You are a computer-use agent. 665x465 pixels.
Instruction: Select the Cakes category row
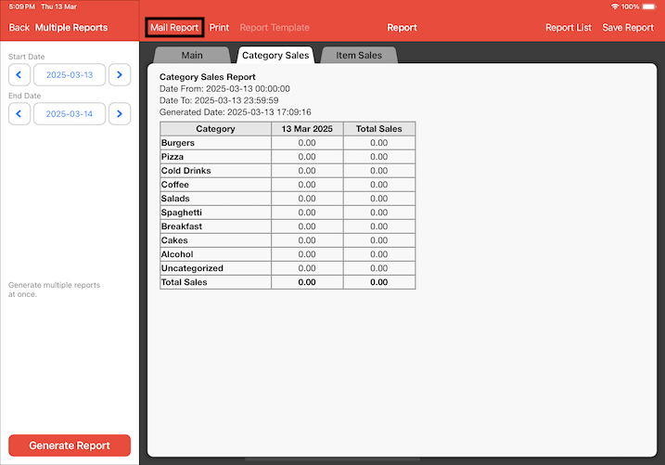click(288, 240)
